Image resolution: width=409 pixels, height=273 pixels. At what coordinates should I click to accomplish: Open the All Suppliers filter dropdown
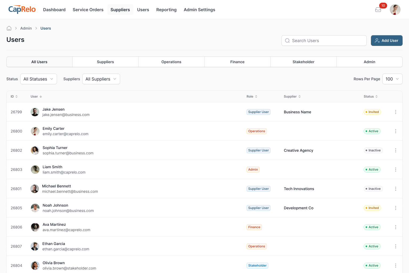tap(101, 79)
